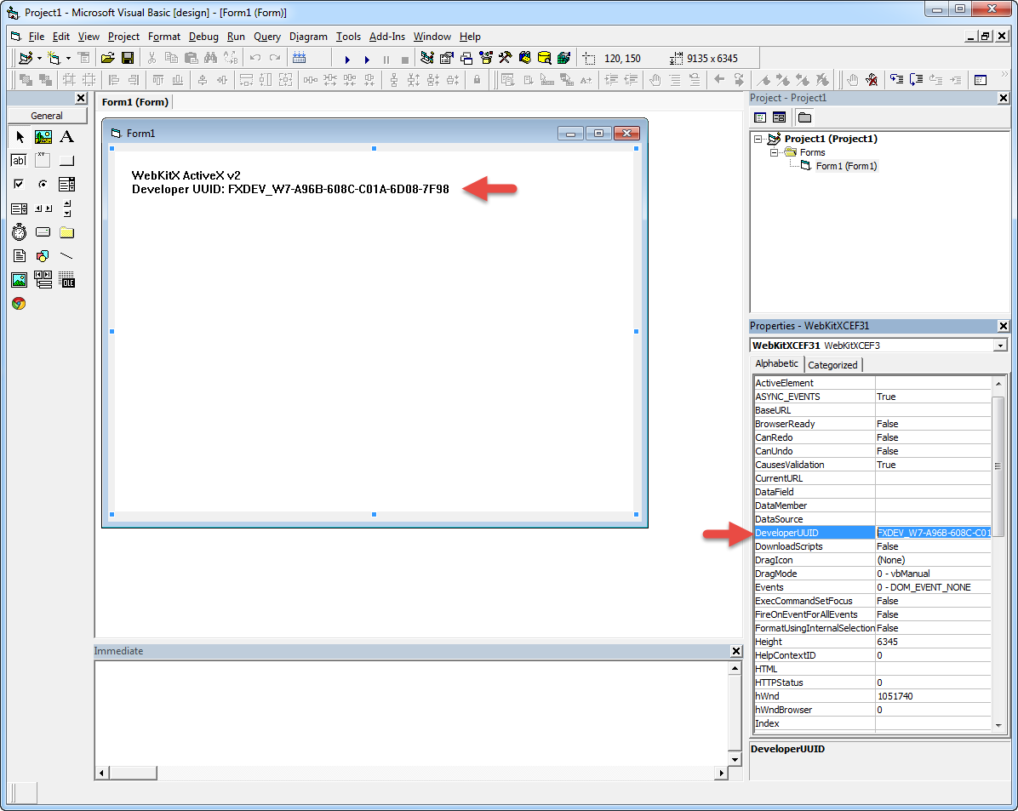The height and width of the screenshot is (811, 1018).
Task: Open the Add-Ins menu
Action: click(386, 37)
